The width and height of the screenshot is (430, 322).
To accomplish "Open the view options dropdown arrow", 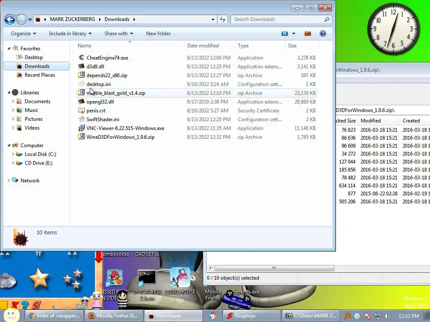I will point(294,34).
